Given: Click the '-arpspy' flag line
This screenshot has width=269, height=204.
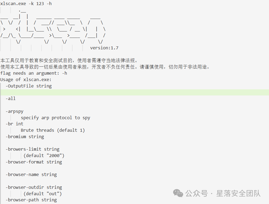Looking at the screenshot, I should click(x=14, y=111).
